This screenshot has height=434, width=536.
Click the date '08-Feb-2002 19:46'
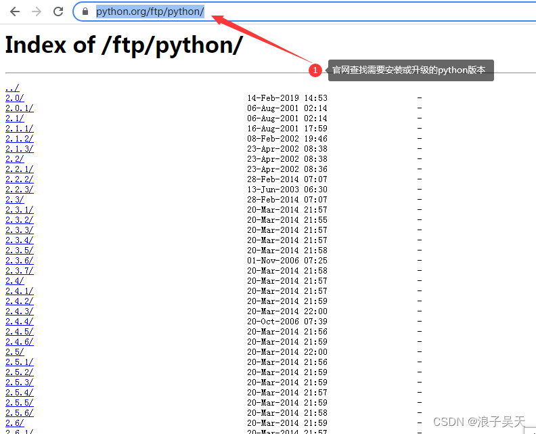[x=287, y=139]
